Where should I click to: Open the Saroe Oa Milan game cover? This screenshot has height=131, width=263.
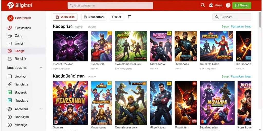click(x=216, y=46)
